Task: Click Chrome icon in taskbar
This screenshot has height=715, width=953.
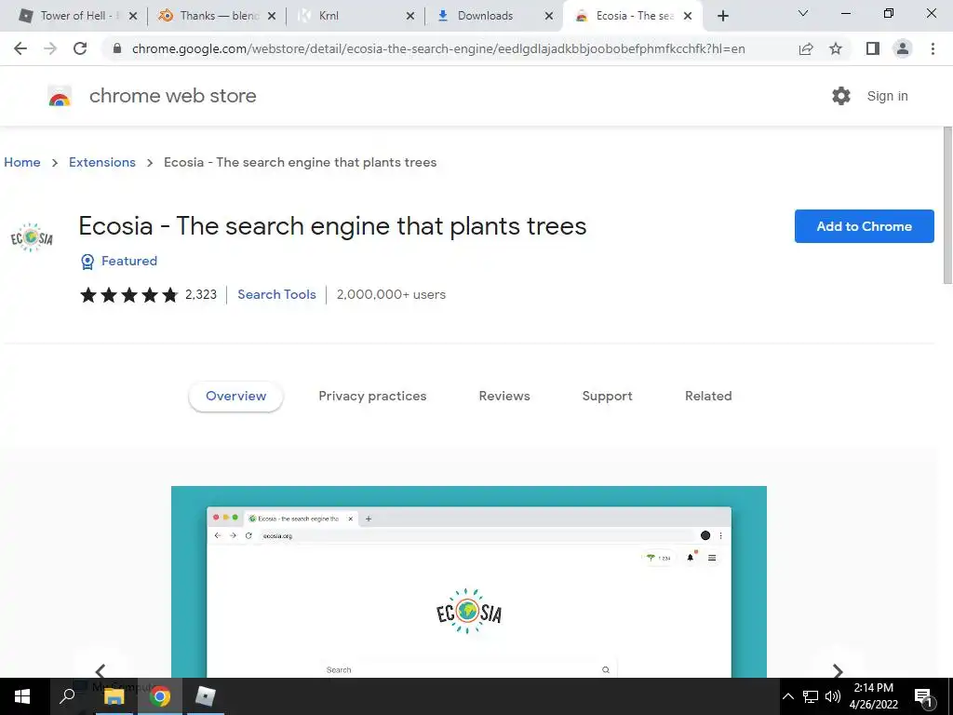Action: point(160,696)
